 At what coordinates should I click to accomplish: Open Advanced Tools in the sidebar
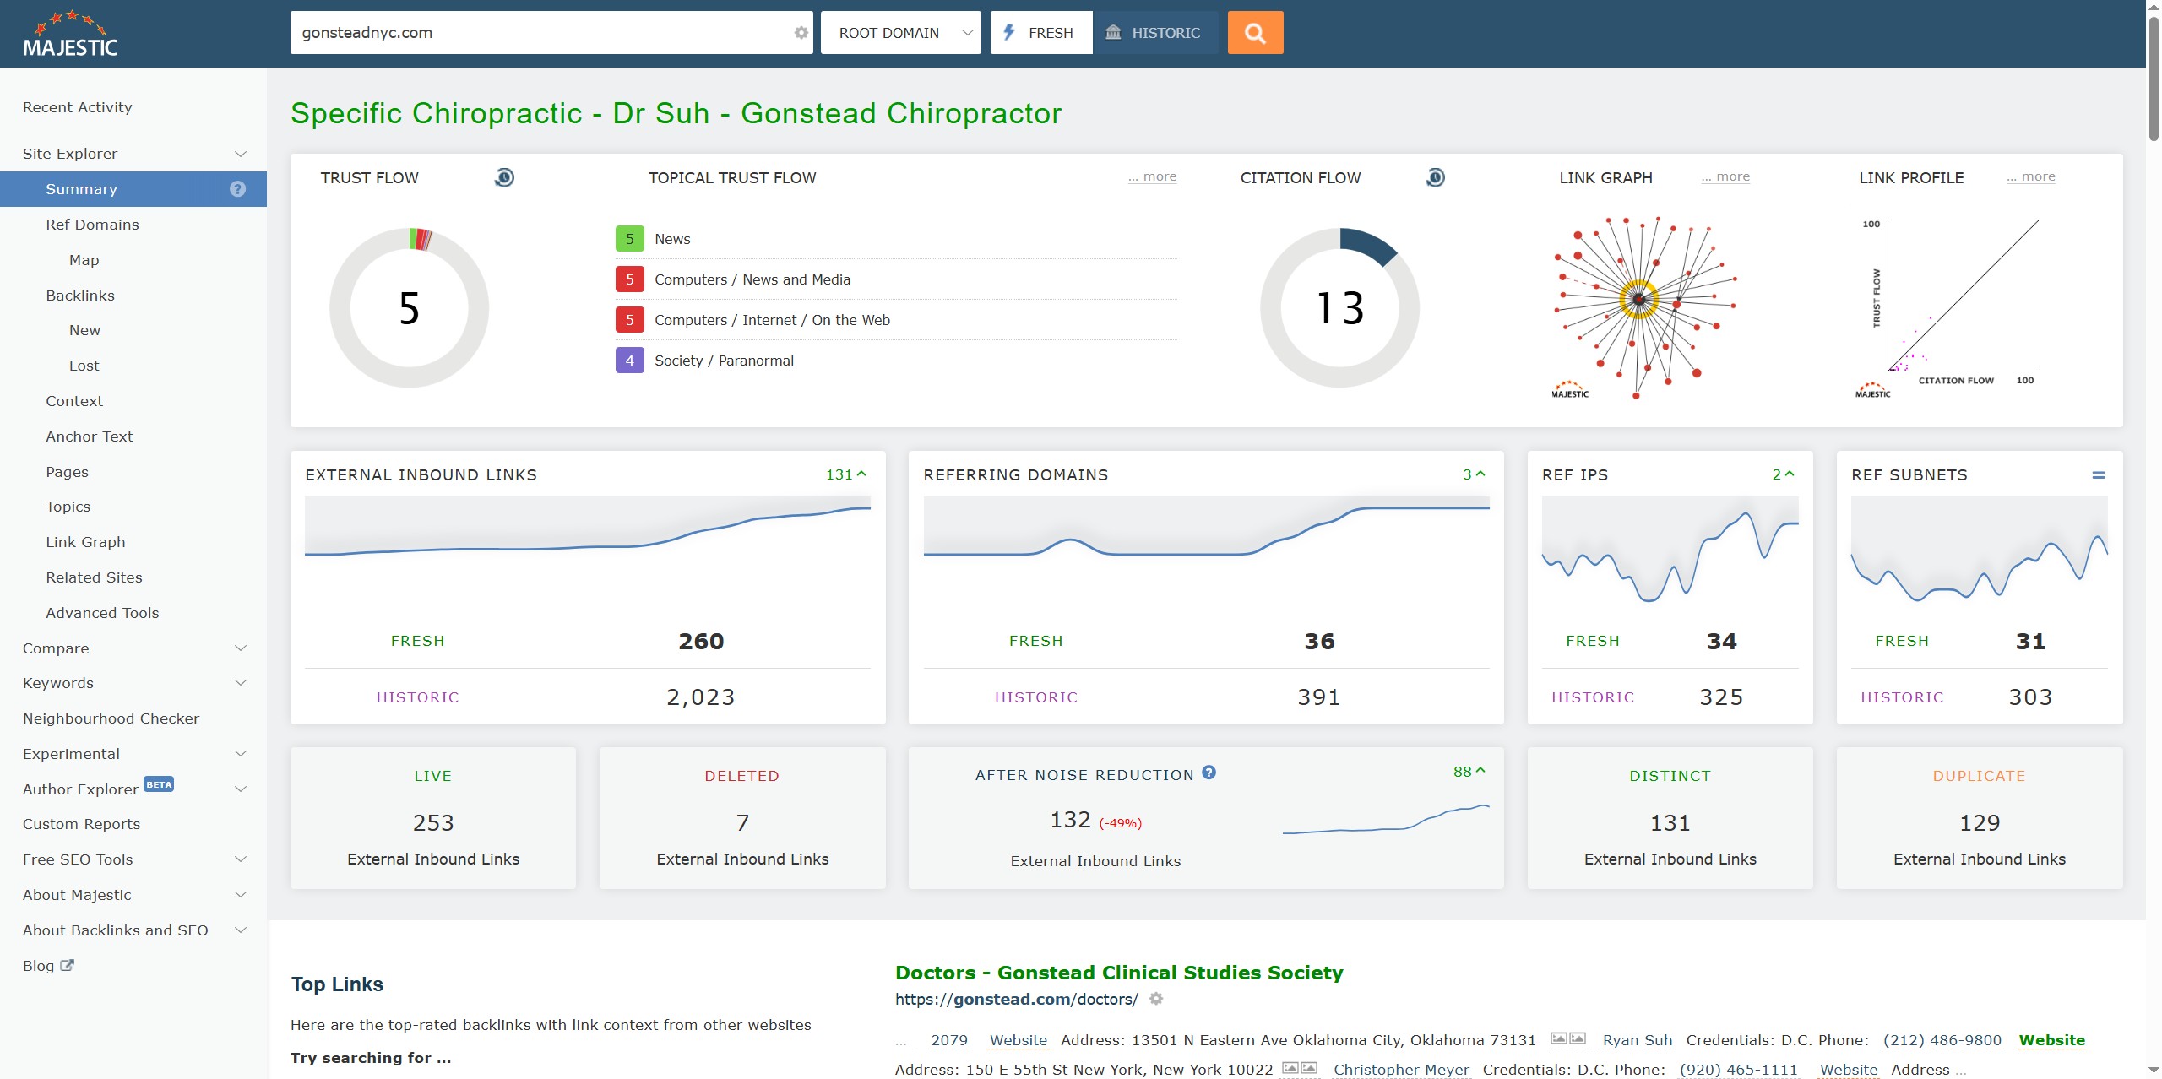102,613
